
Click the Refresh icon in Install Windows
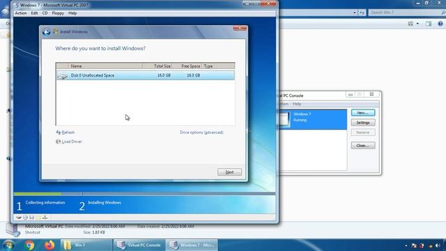59,132
